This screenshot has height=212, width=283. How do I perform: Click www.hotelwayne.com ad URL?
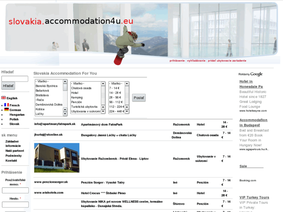pyautogui.click(x=253, y=111)
